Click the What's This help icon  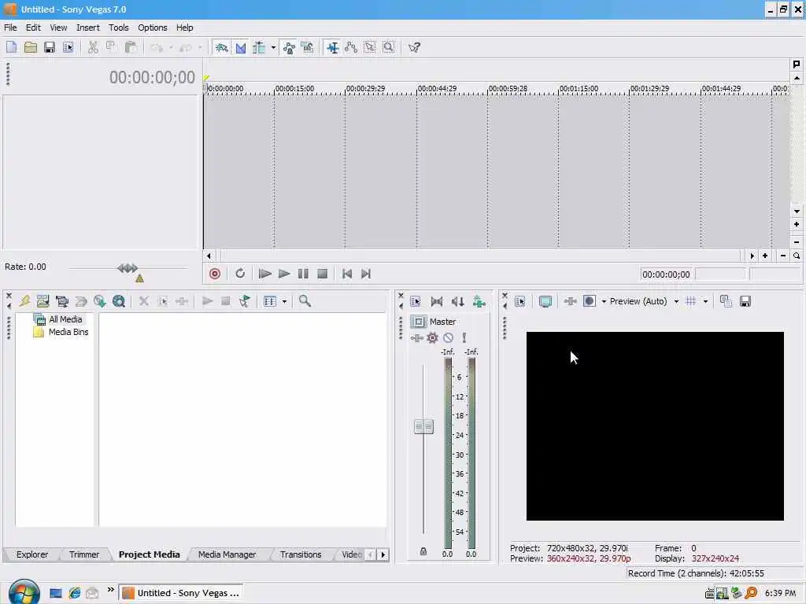point(414,48)
